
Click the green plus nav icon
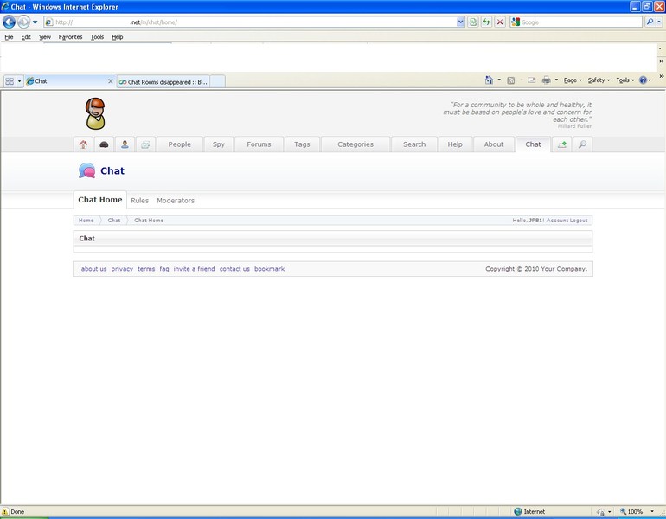(x=562, y=144)
